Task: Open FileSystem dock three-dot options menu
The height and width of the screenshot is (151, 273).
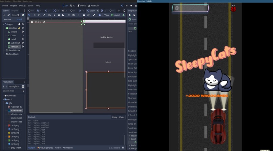Action: click(x=24, y=82)
